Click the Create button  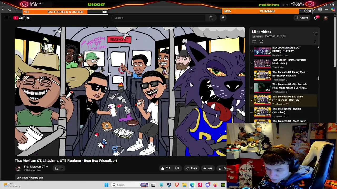(x=301, y=18)
